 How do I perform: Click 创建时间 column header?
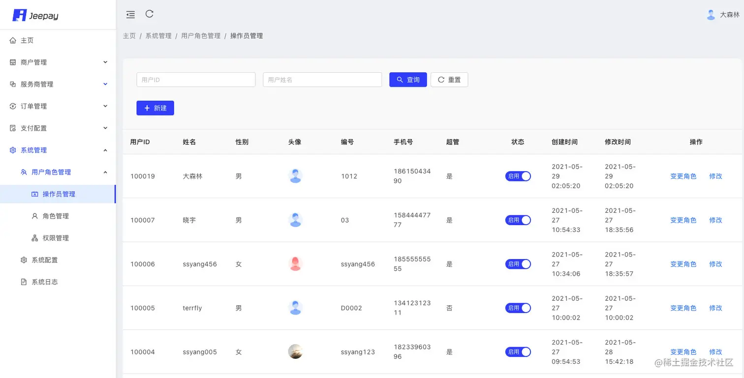click(564, 142)
